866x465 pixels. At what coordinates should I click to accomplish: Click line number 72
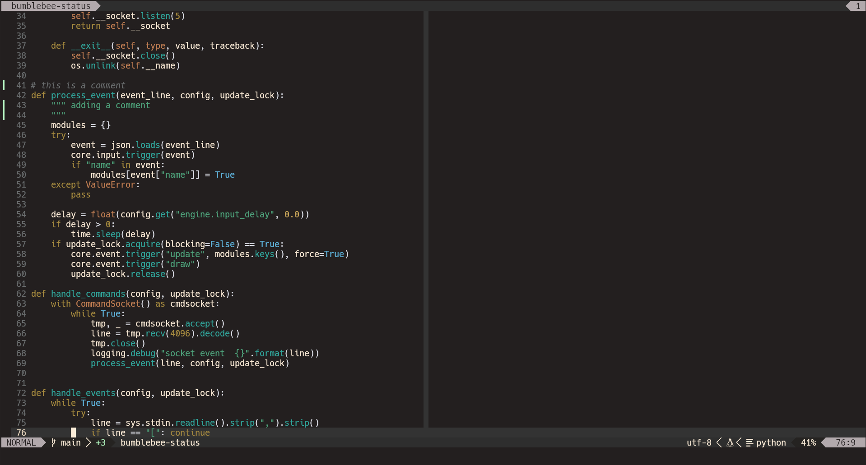pos(21,393)
